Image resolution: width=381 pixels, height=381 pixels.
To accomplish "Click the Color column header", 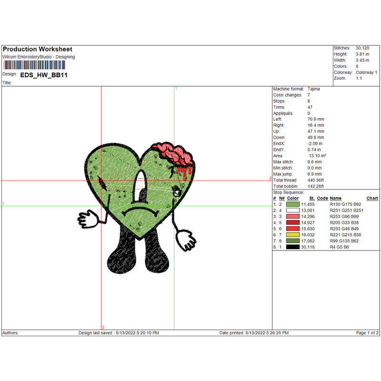I will pos(293,198).
